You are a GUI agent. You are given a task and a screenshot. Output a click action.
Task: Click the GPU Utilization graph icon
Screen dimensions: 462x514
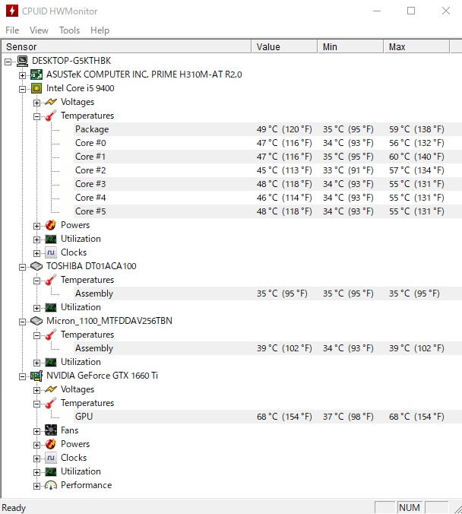(51, 471)
